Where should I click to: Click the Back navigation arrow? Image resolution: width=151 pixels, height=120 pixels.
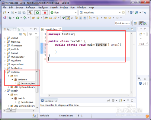[110, 18]
